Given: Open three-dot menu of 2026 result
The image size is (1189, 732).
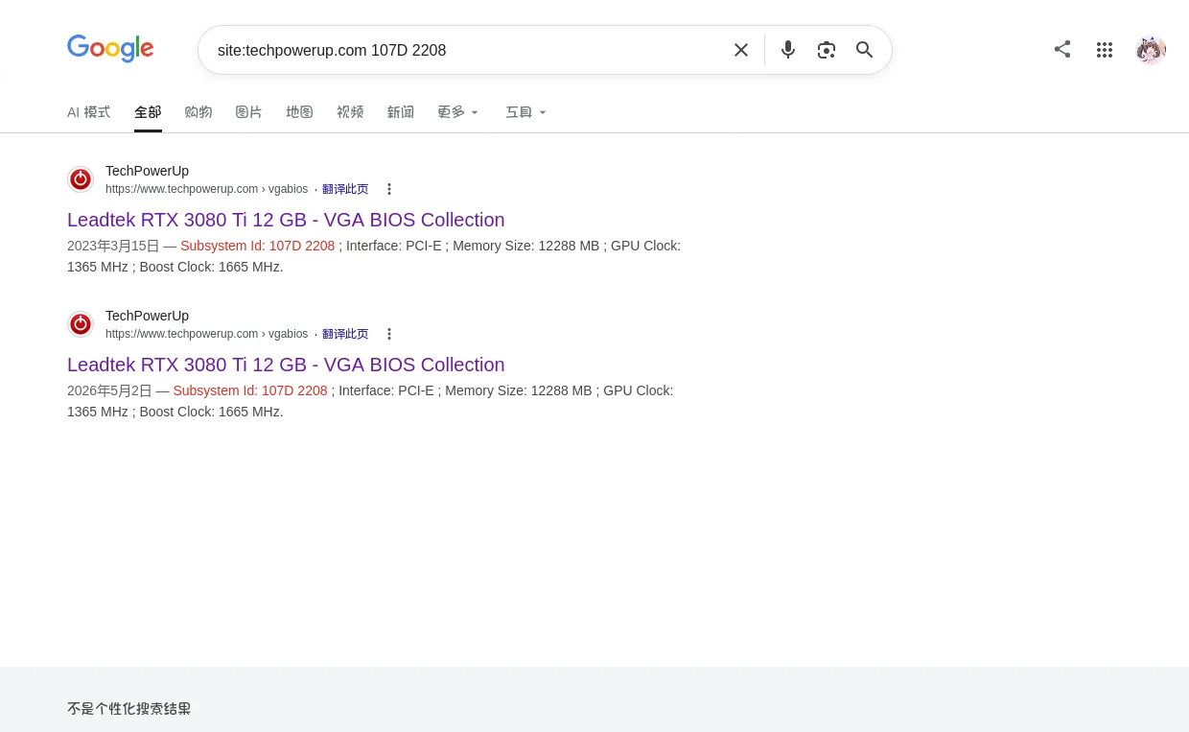Looking at the screenshot, I should click(389, 334).
